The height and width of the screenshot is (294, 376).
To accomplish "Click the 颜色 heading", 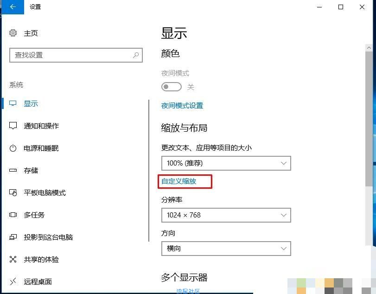I will 170,53.
